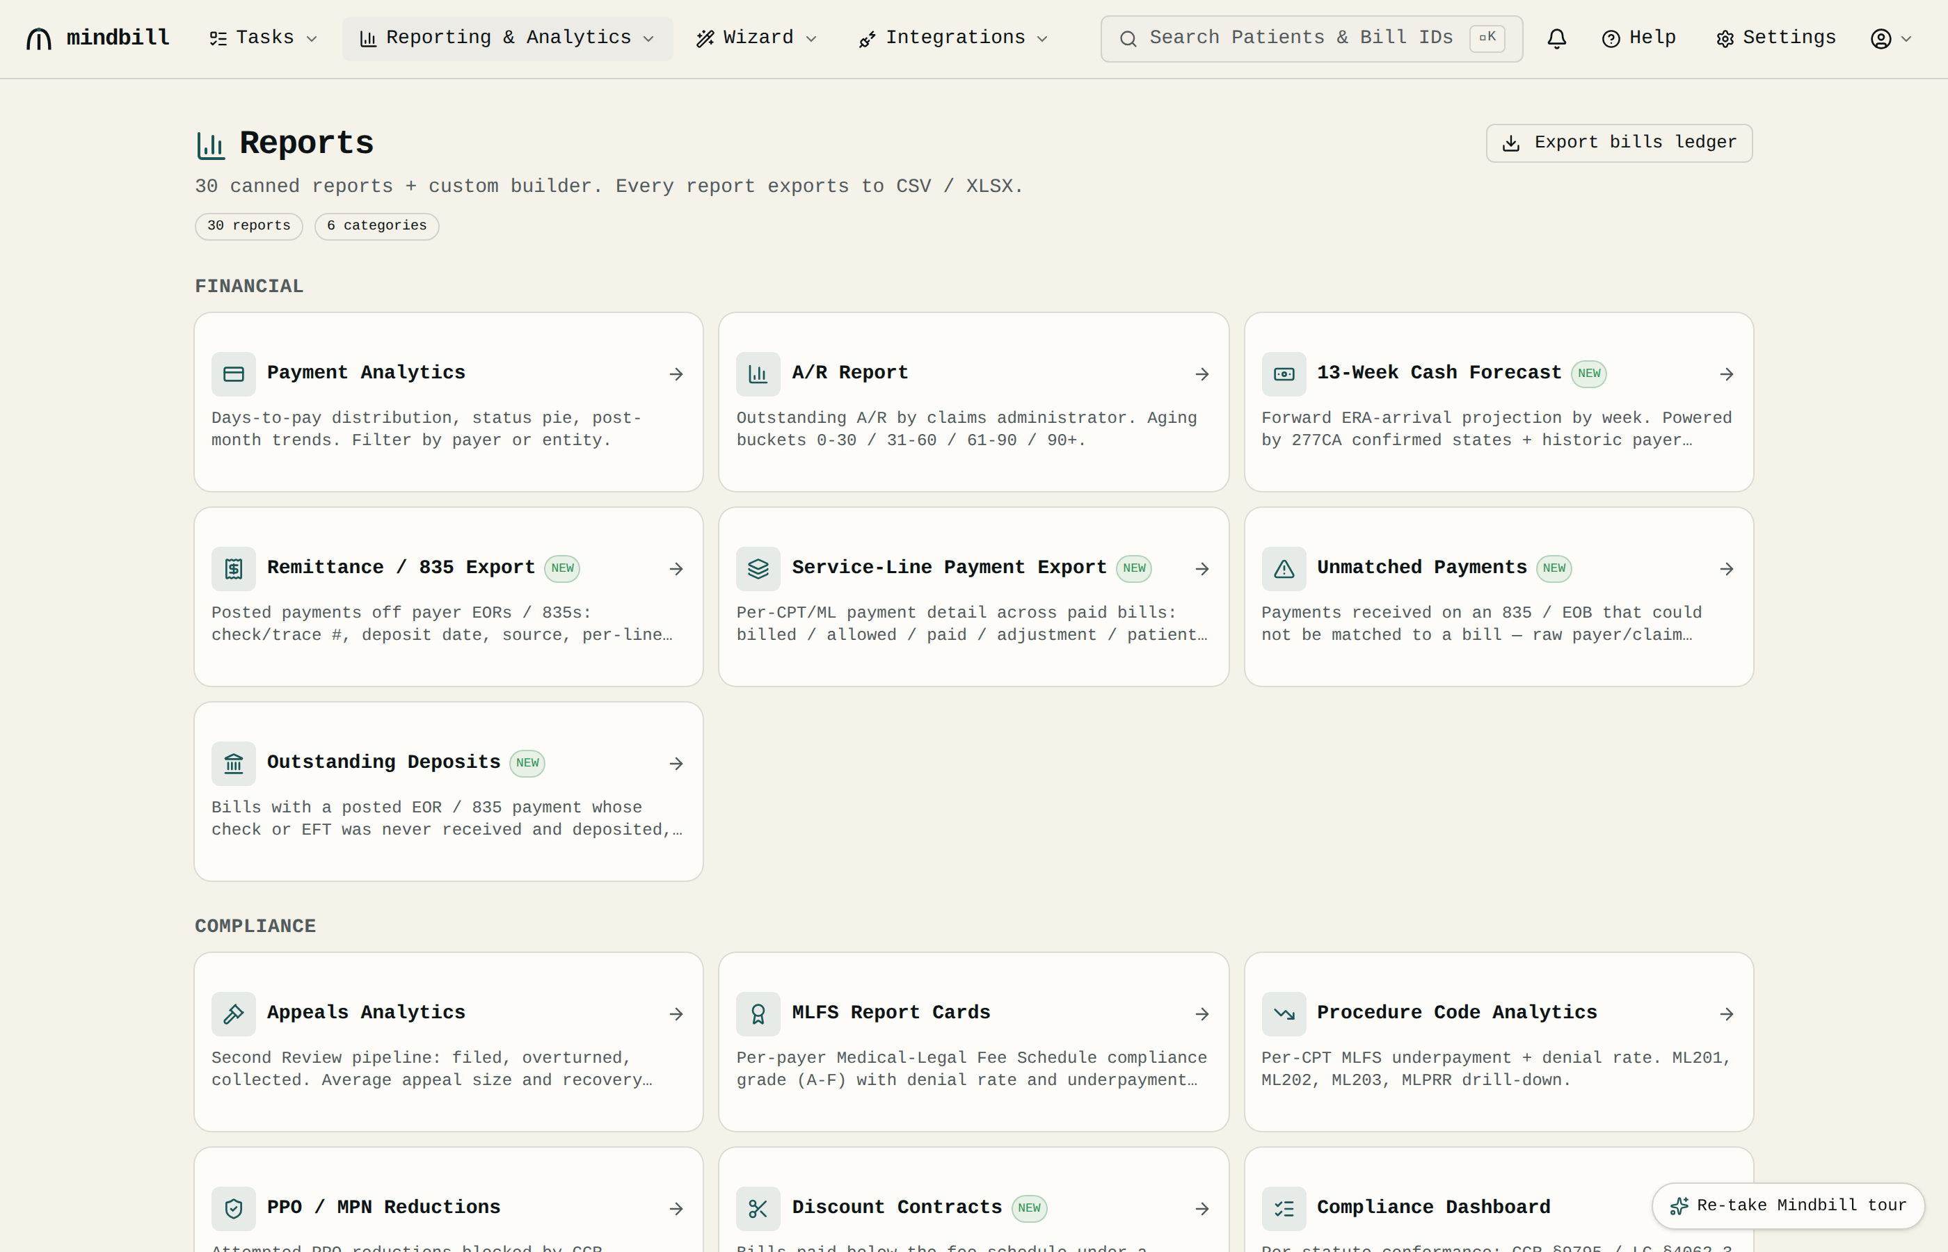Click the Unmatched Payments warning icon
This screenshot has width=1948, height=1252.
point(1284,568)
